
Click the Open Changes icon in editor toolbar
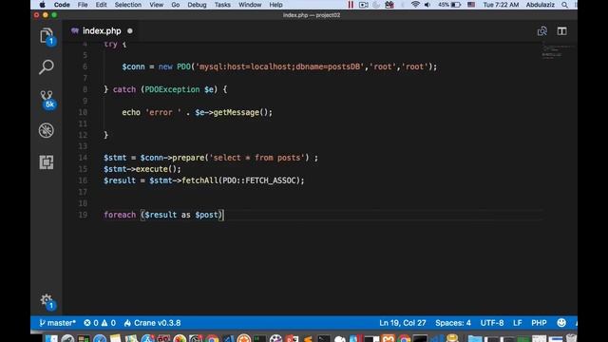(x=542, y=31)
